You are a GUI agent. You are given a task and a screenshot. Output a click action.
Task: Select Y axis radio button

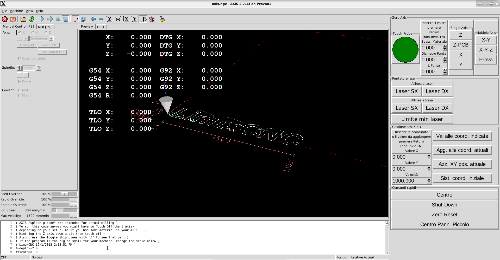pyautogui.click(x=34, y=32)
